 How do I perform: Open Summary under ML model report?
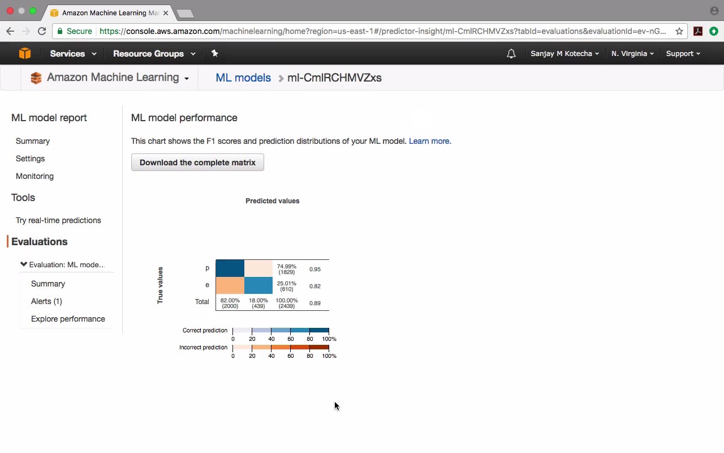tap(33, 141)
